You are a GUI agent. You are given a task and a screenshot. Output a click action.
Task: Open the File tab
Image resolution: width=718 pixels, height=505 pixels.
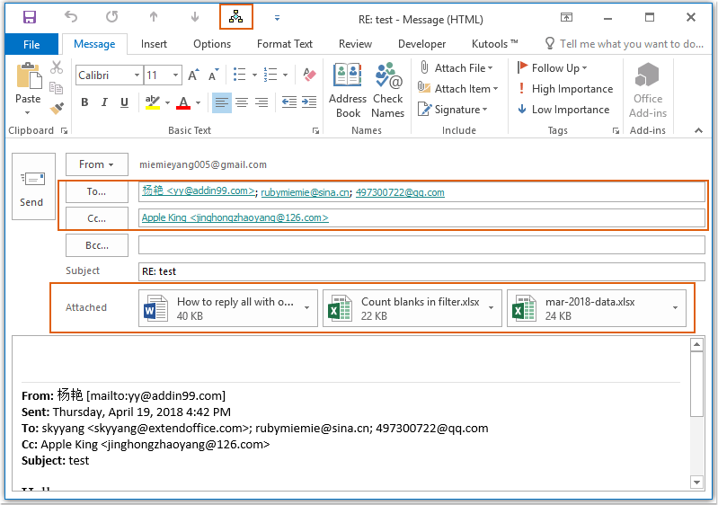tap(31, 44)
